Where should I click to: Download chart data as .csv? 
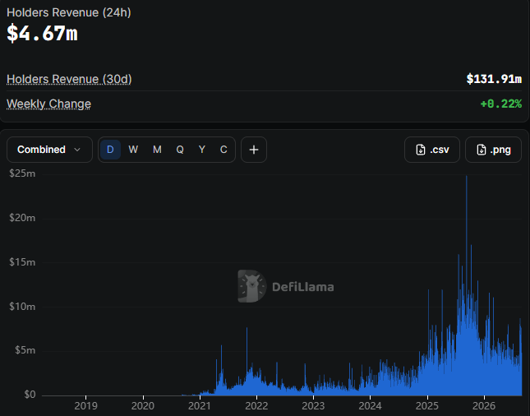(x=432, y=150)
